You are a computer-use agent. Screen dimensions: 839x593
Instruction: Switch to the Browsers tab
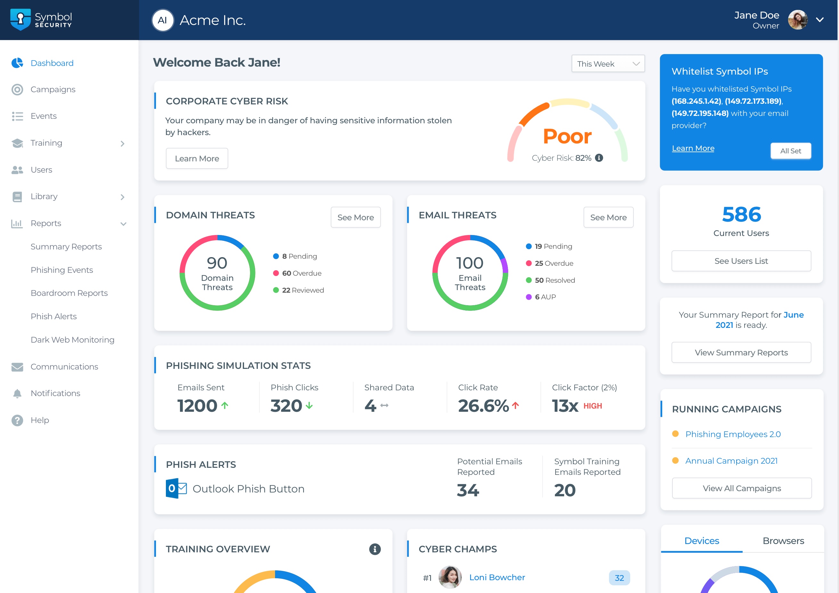pyautogui.click(x=784, y=541)
